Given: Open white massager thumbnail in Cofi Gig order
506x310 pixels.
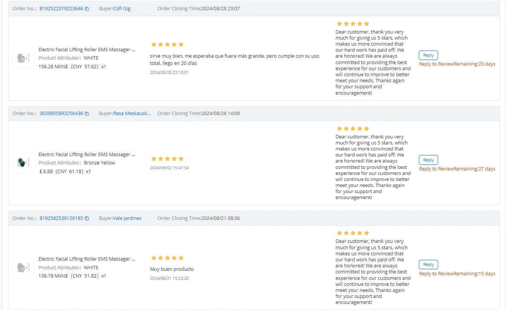Looking at the screenshot, I should click(23, 58).
